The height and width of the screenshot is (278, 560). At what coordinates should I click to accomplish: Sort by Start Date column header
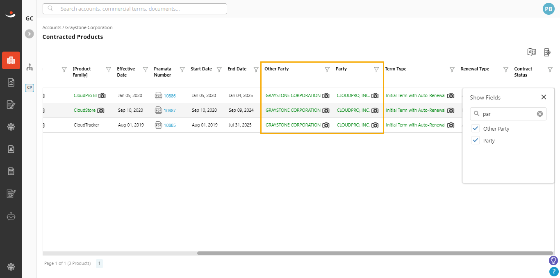coord(201,69)
